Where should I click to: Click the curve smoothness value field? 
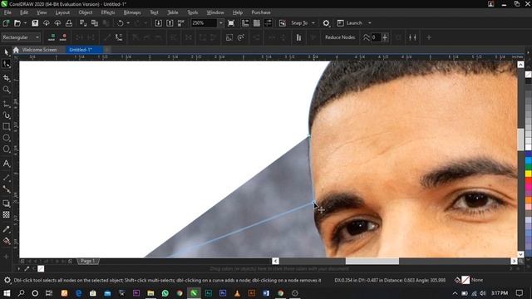coord(376,37)
